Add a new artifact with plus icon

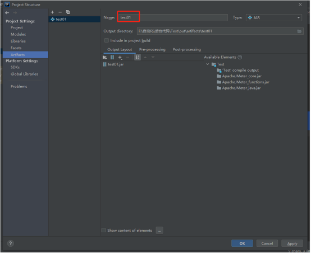coord(53,12)
